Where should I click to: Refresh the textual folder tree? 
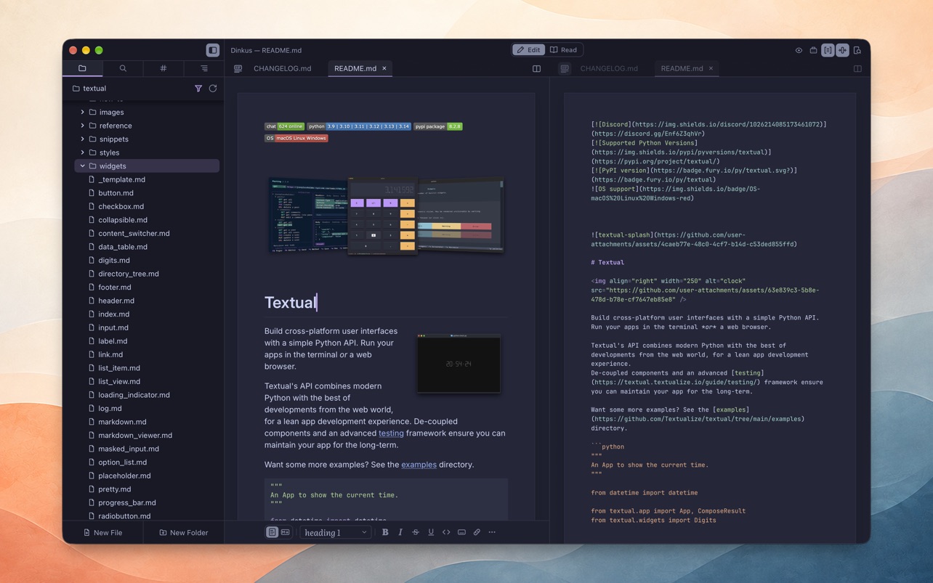213,89
